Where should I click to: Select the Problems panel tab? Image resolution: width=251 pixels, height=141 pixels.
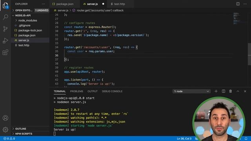click(76, 91)
